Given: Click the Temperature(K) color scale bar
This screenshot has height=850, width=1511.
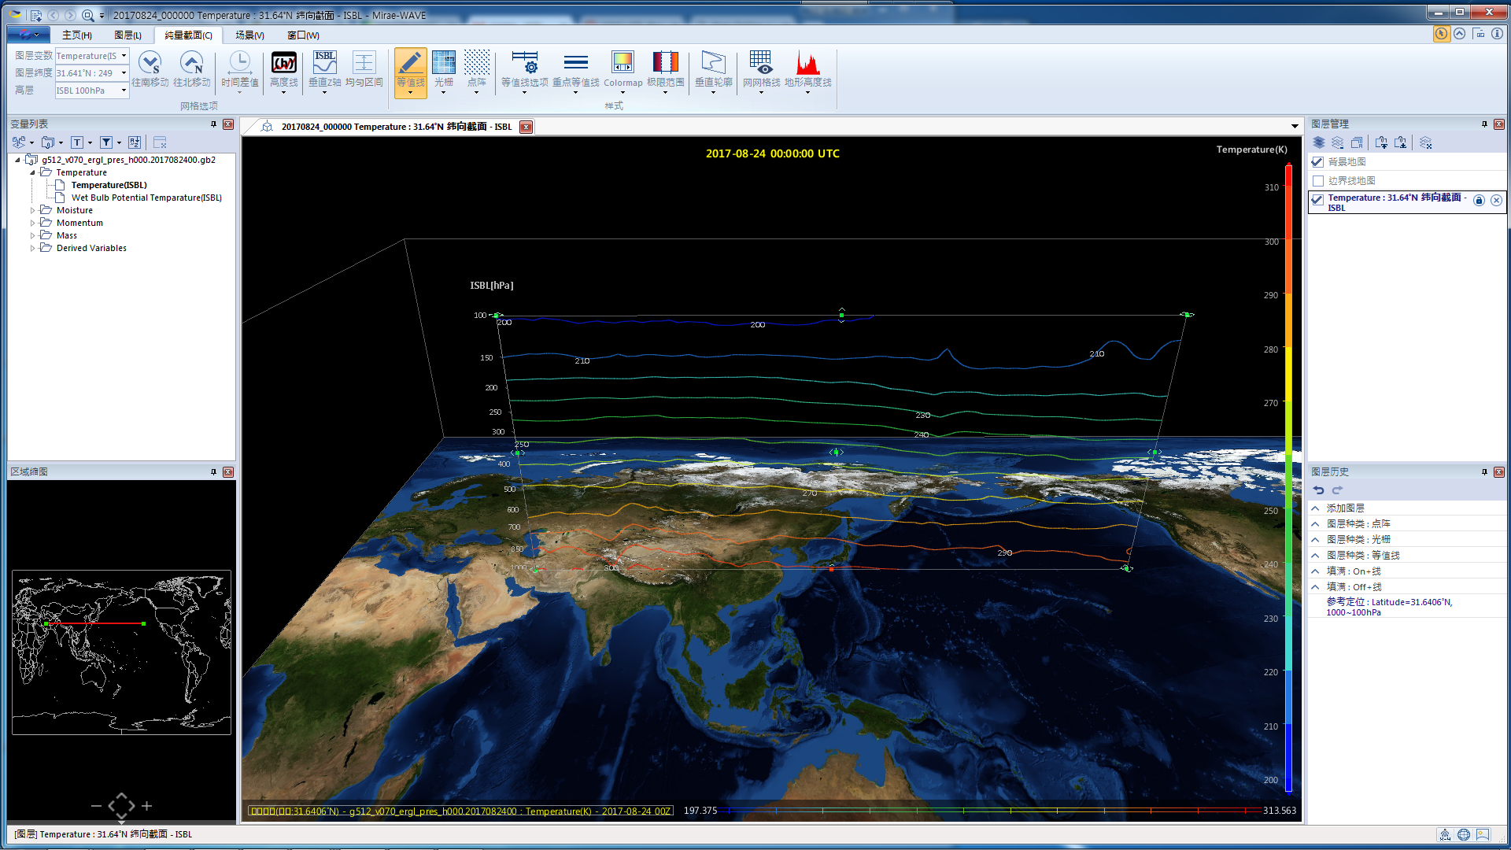Looking at the screenshot, I should [x=1288, y=477].
